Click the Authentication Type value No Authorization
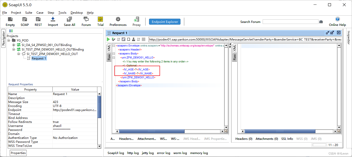Viewport: 352px width, 157px height. click(x=65, y=138)
